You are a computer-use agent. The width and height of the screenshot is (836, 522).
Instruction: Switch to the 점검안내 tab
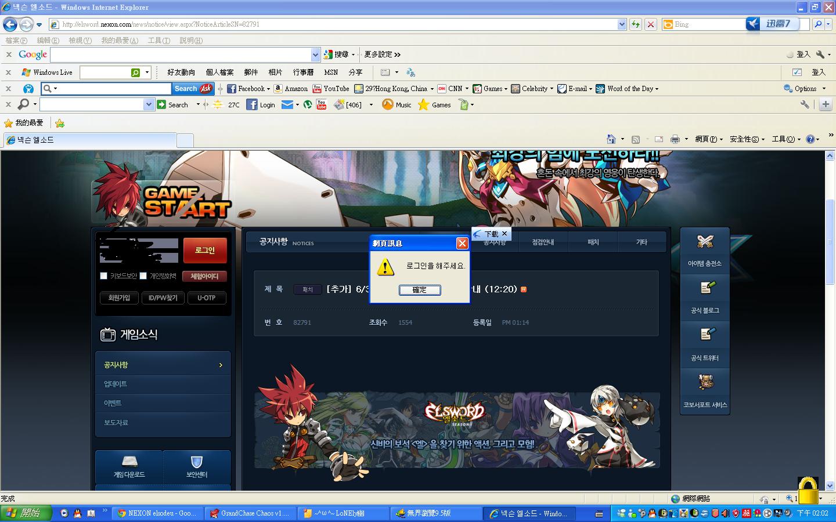tap(543, 242)
